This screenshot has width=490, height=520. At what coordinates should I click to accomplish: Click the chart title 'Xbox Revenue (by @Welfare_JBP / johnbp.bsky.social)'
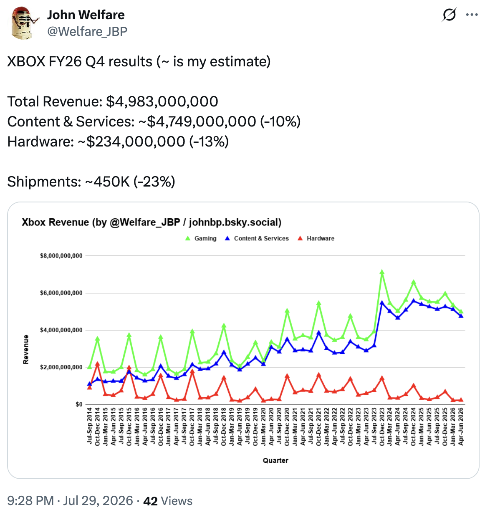(152, 222)
